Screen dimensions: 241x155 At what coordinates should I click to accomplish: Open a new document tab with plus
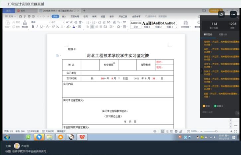pyautogui.click(x=84, y=11)
